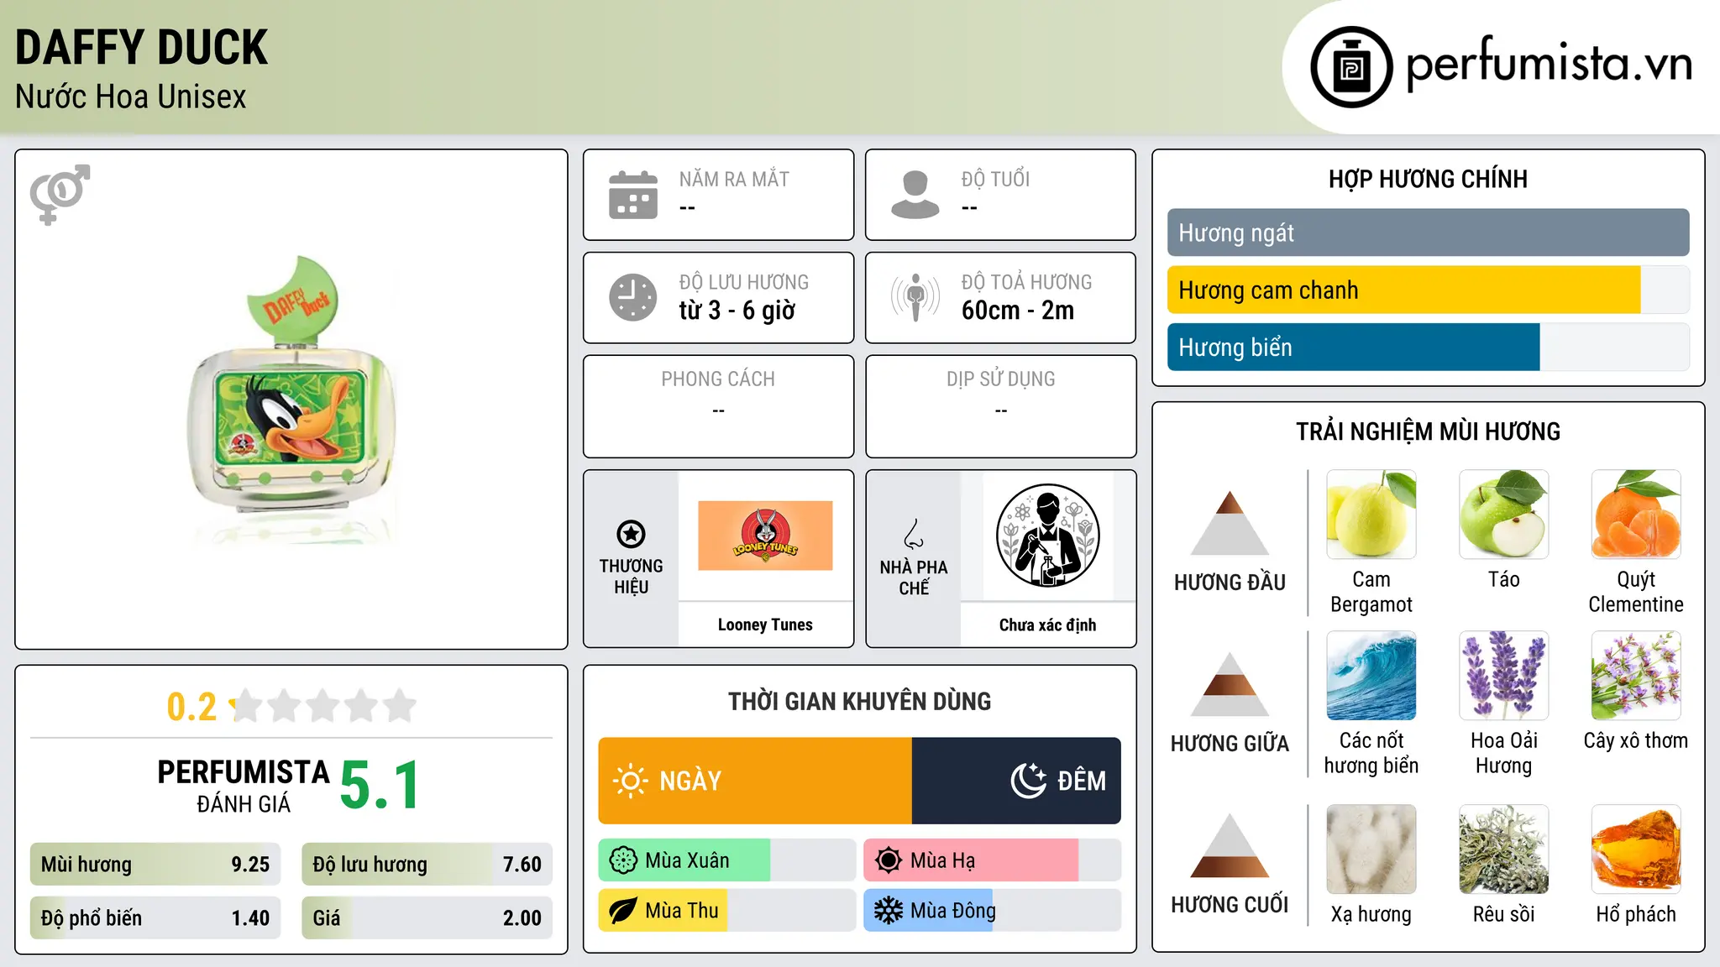Select the Quýt Clementine note image

point(1636,515)
